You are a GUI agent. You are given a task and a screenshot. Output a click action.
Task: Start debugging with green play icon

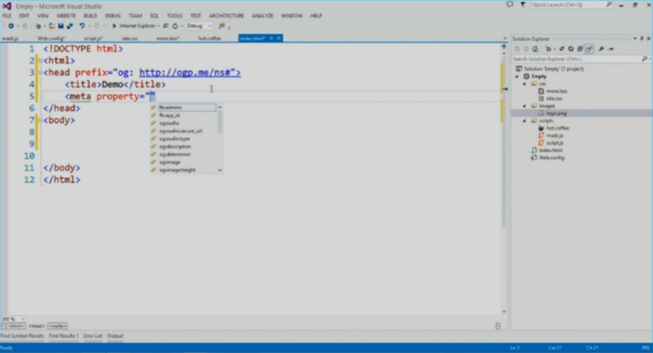pyautogui.click(x=114, y=26)
